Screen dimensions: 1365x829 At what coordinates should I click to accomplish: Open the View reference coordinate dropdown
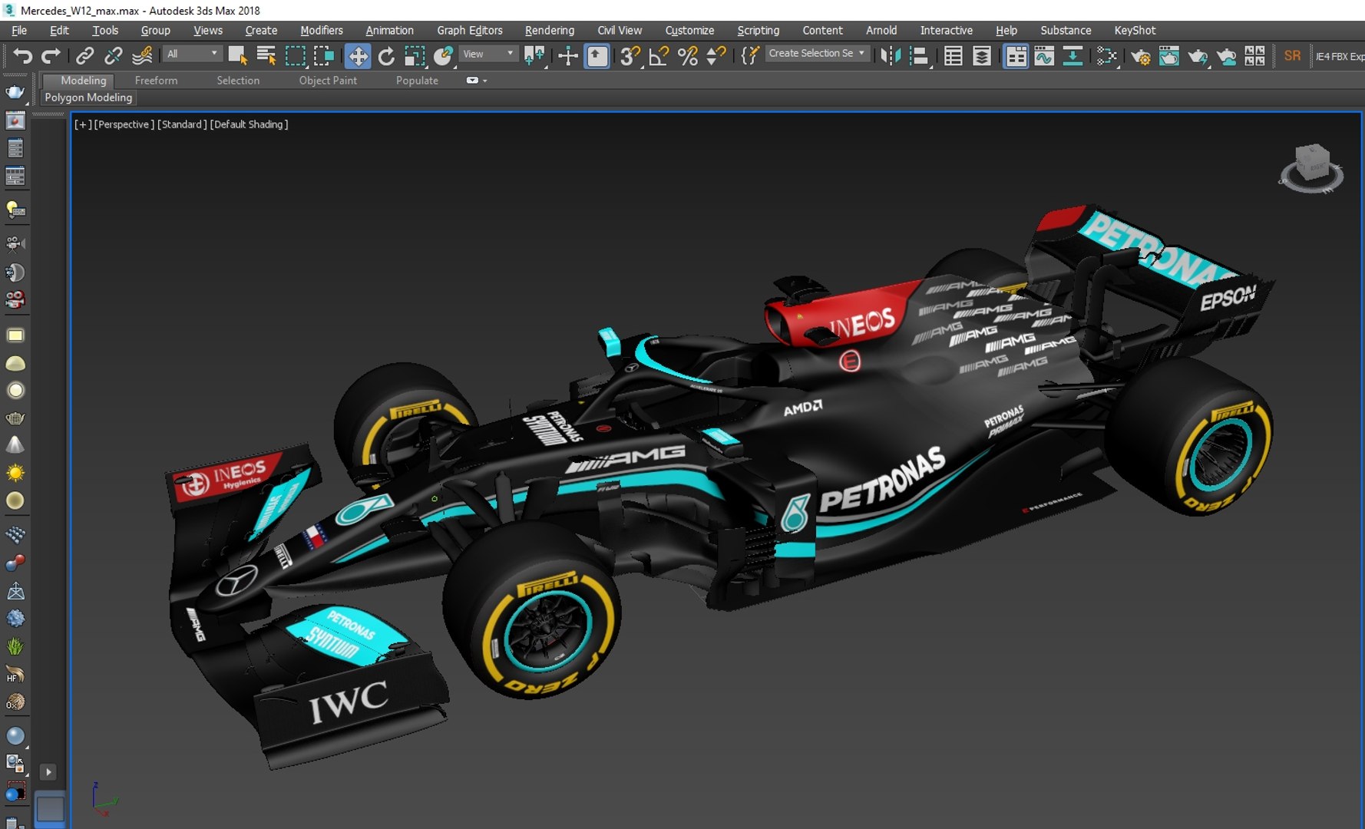click(488, 54)
